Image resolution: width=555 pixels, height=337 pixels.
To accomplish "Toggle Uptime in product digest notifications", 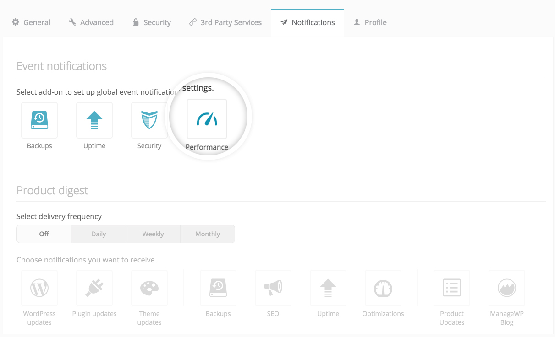I will click(x=328, y=288).
